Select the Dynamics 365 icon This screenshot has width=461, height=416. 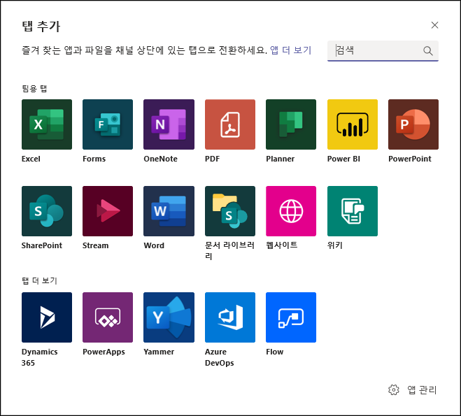[x=47, y=317]
